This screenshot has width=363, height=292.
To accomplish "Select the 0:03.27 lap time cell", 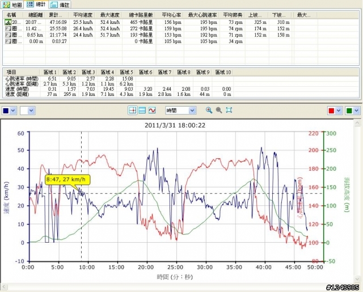I will tap(59, 41).
